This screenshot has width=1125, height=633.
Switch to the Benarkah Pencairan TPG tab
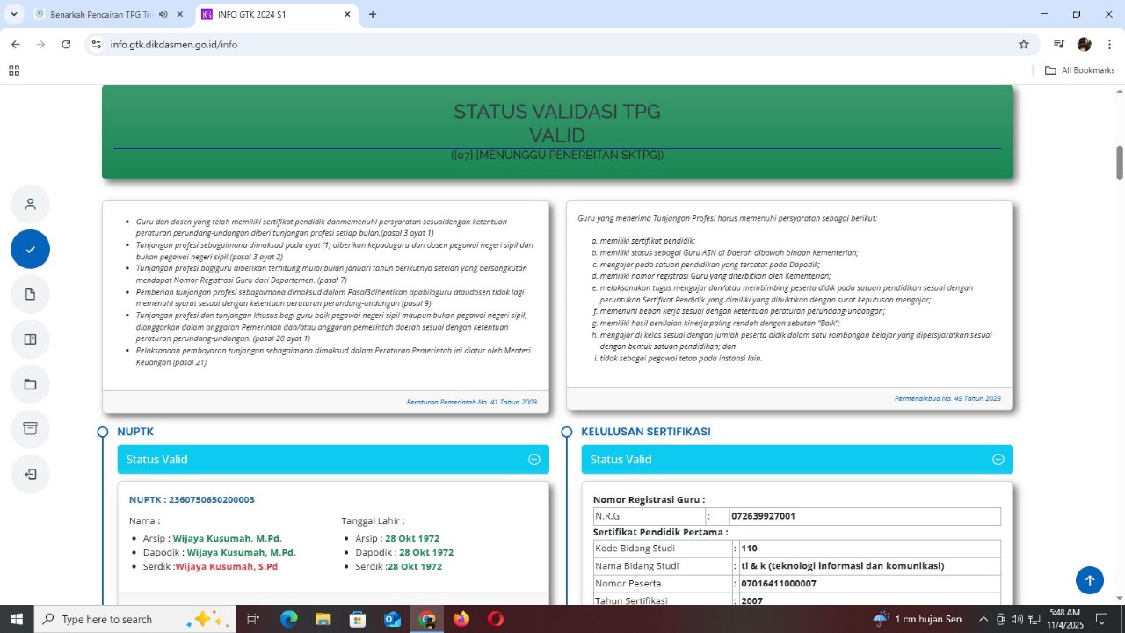tap(97, 15)
